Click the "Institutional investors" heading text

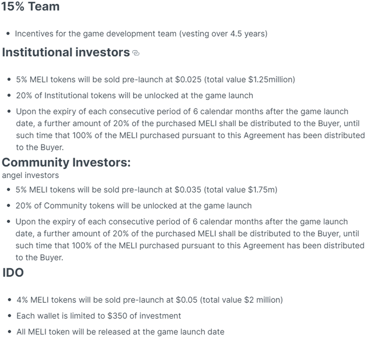tap(66, 52)
